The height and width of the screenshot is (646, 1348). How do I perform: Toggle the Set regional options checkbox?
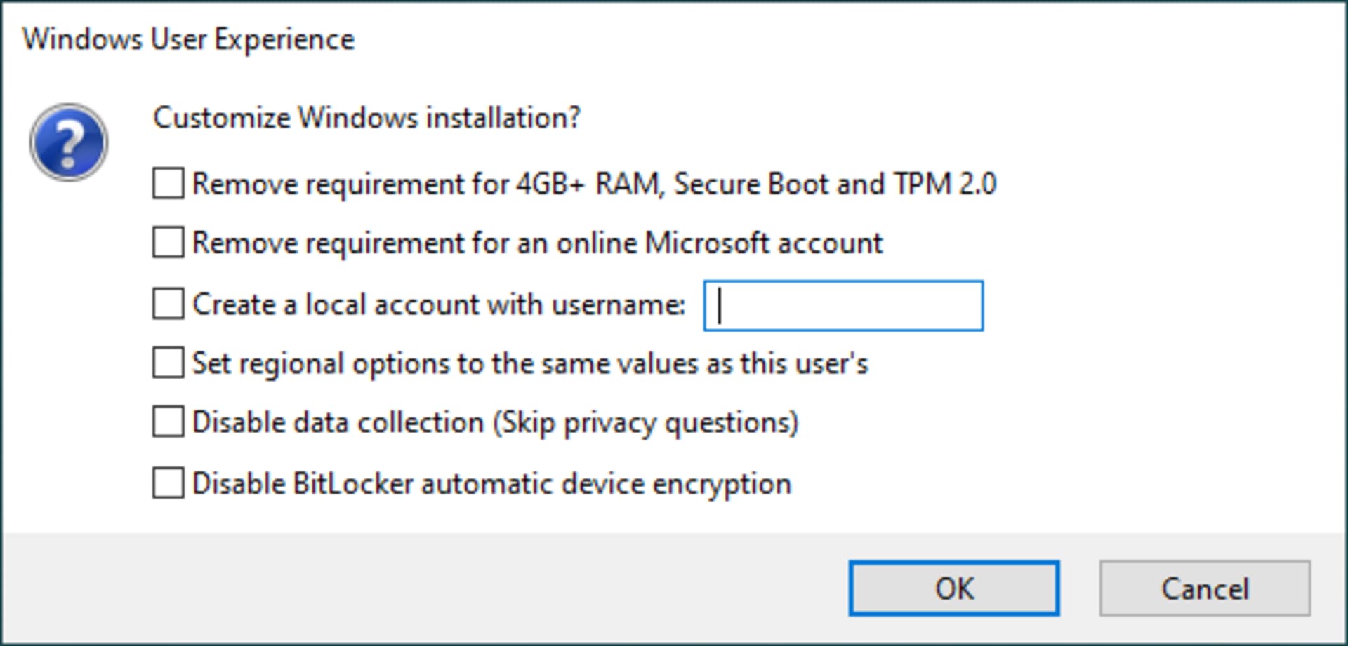168,363
